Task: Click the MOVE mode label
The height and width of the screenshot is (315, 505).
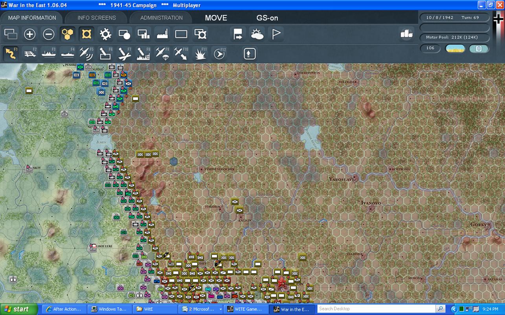Action: pyautogui.click(x=216, y=18)
